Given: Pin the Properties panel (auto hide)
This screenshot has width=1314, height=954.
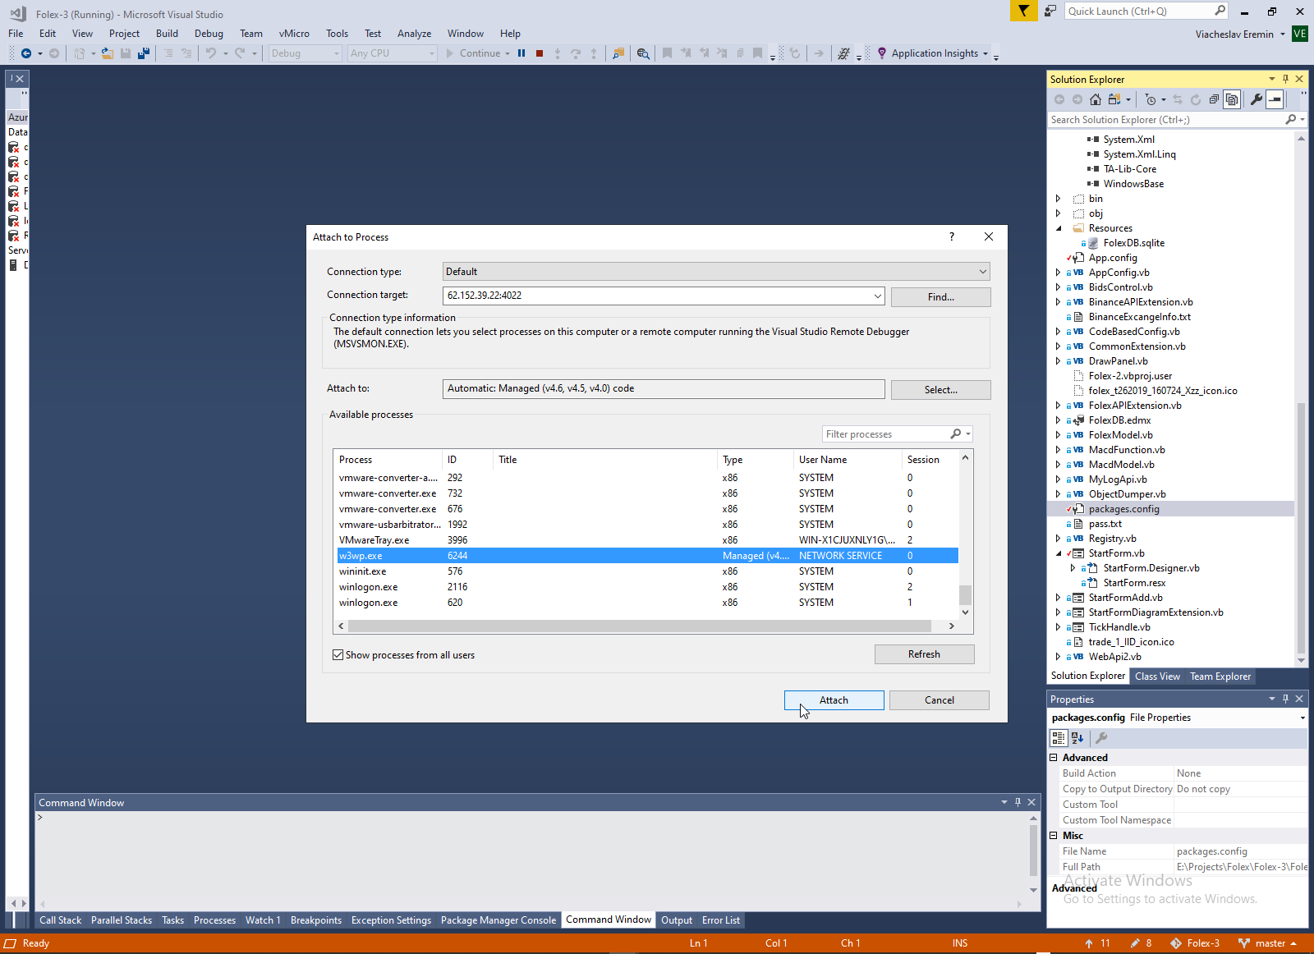Looking at the screenshot, I should pyautogui.click(x=1285, y=699).
